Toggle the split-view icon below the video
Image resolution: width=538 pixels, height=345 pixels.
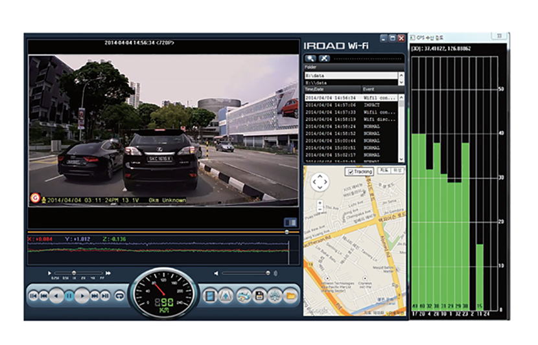pos(290,223)
